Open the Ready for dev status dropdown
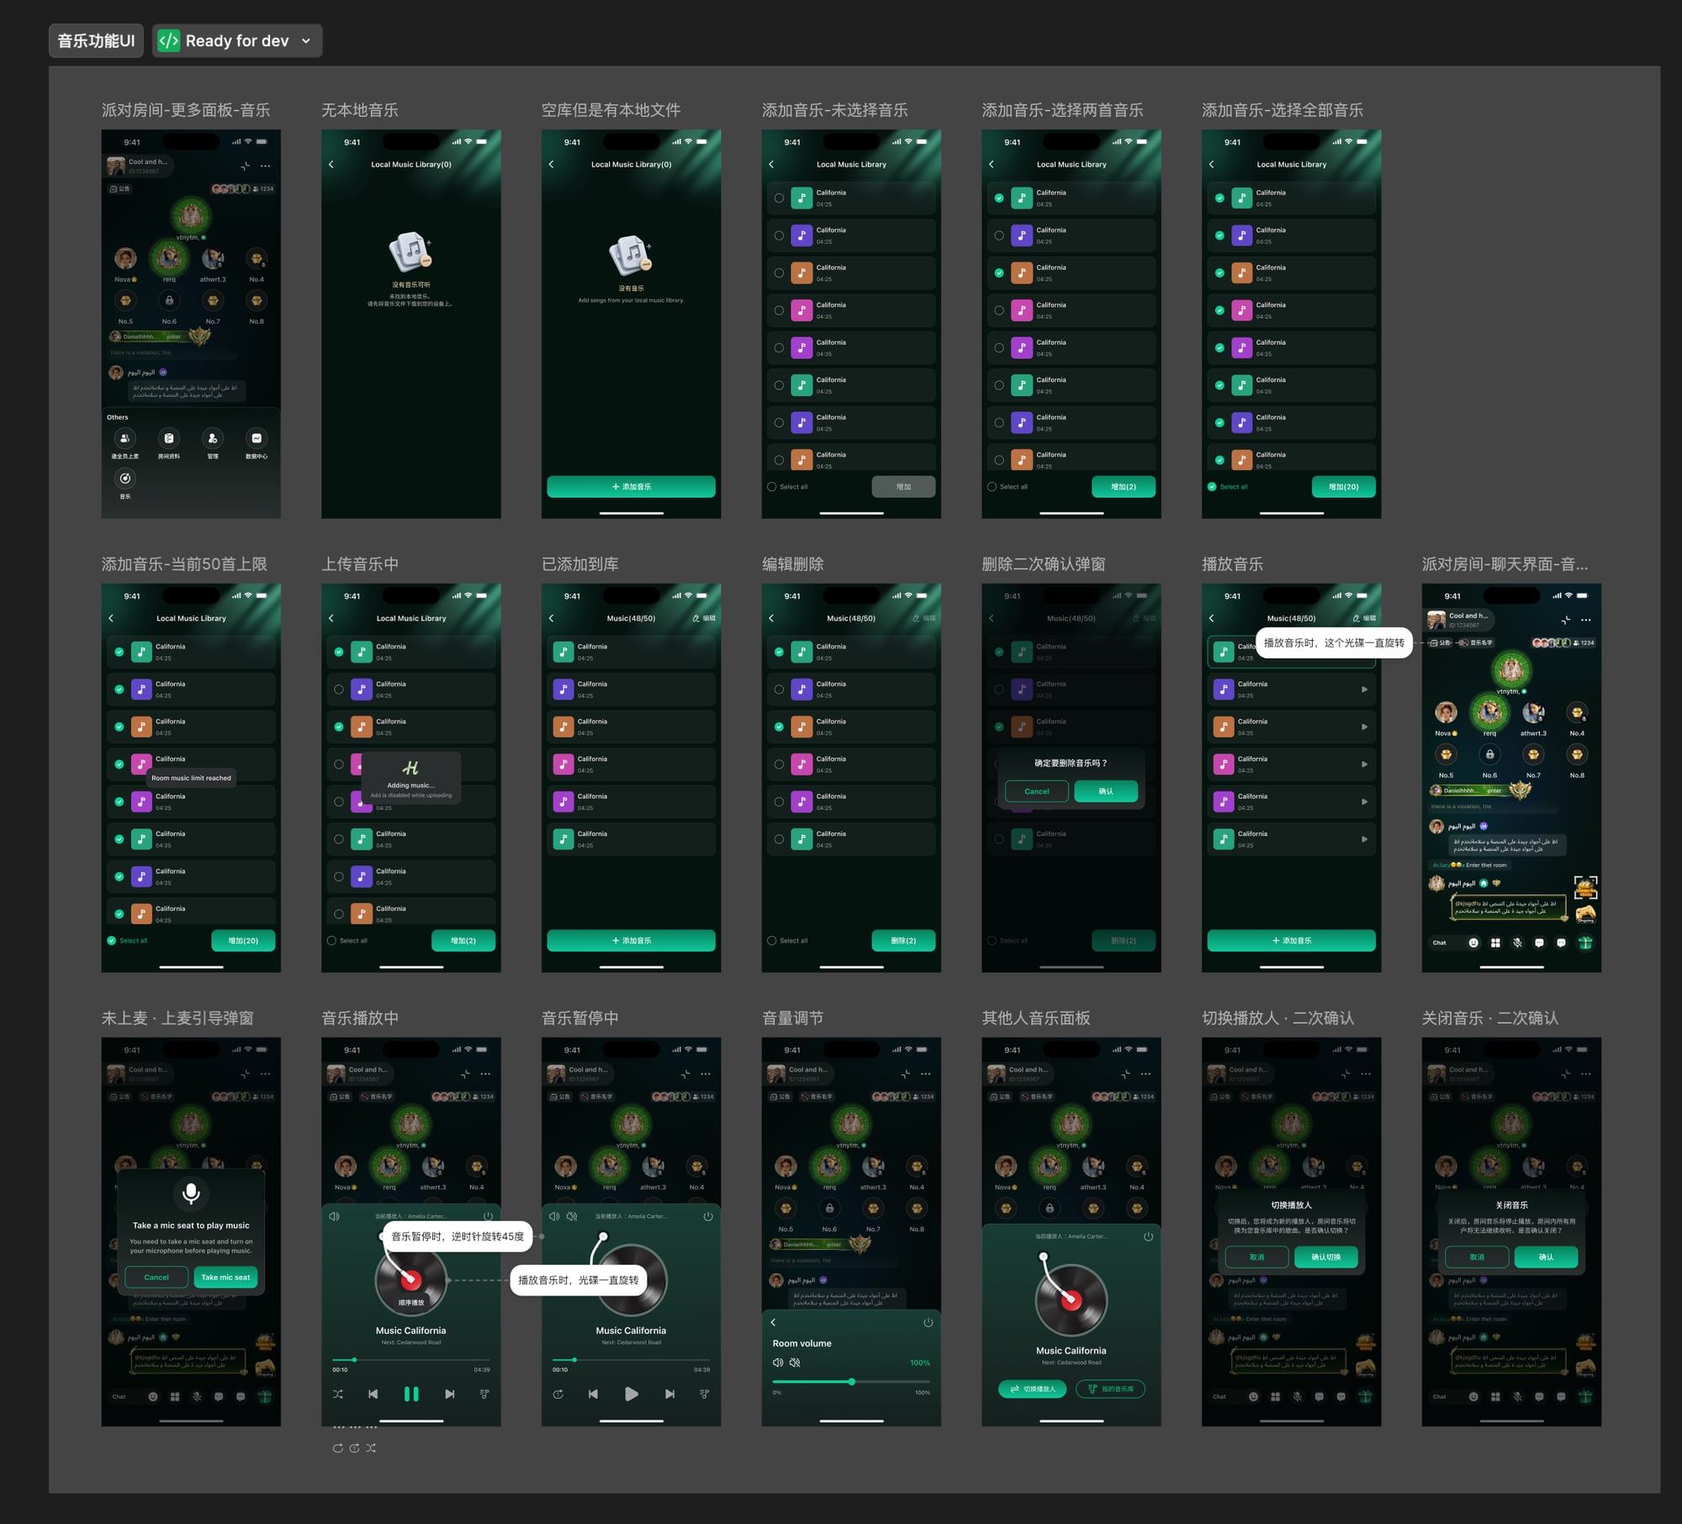Image resolution: width=1682 pixels, height=1524 pixels. pos(237,40)
